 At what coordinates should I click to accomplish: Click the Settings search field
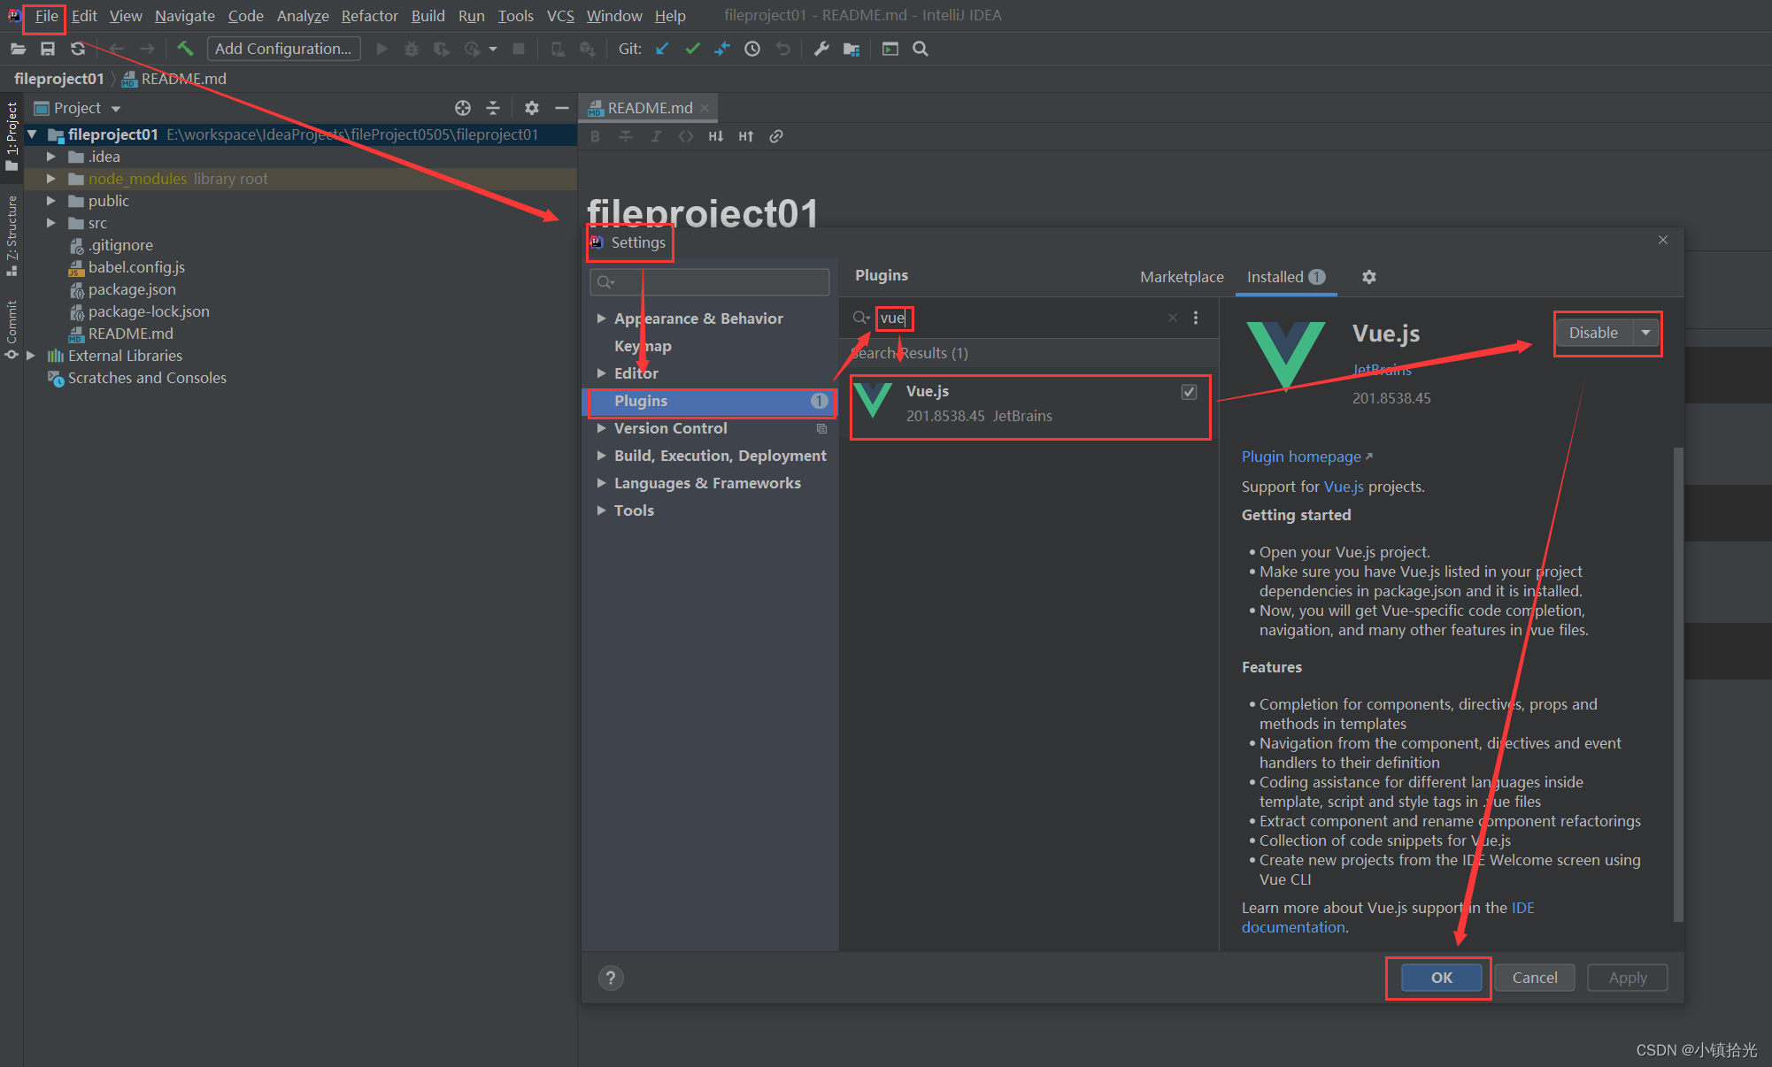point(709,282)
